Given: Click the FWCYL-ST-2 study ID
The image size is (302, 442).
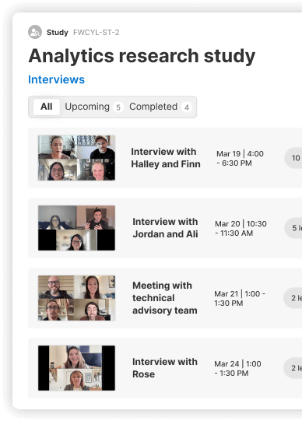Looking at the screenshot, I should 97,33.
